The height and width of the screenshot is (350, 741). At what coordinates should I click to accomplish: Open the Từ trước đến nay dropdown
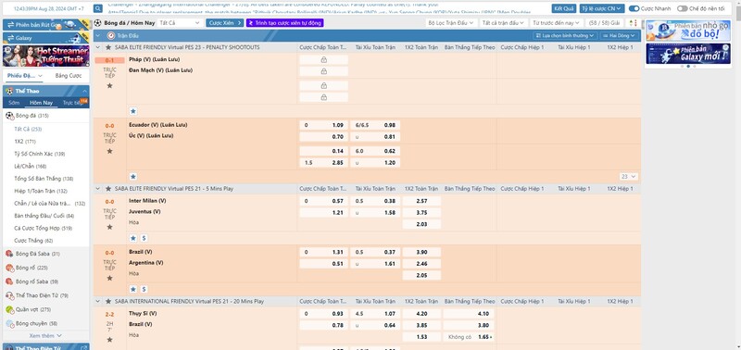click(557, 22)
